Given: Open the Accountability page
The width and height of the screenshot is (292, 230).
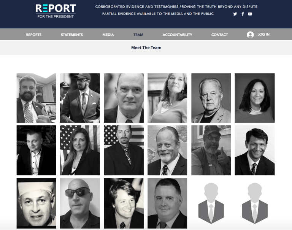Looking at the screenshot, I should point(177,35).
